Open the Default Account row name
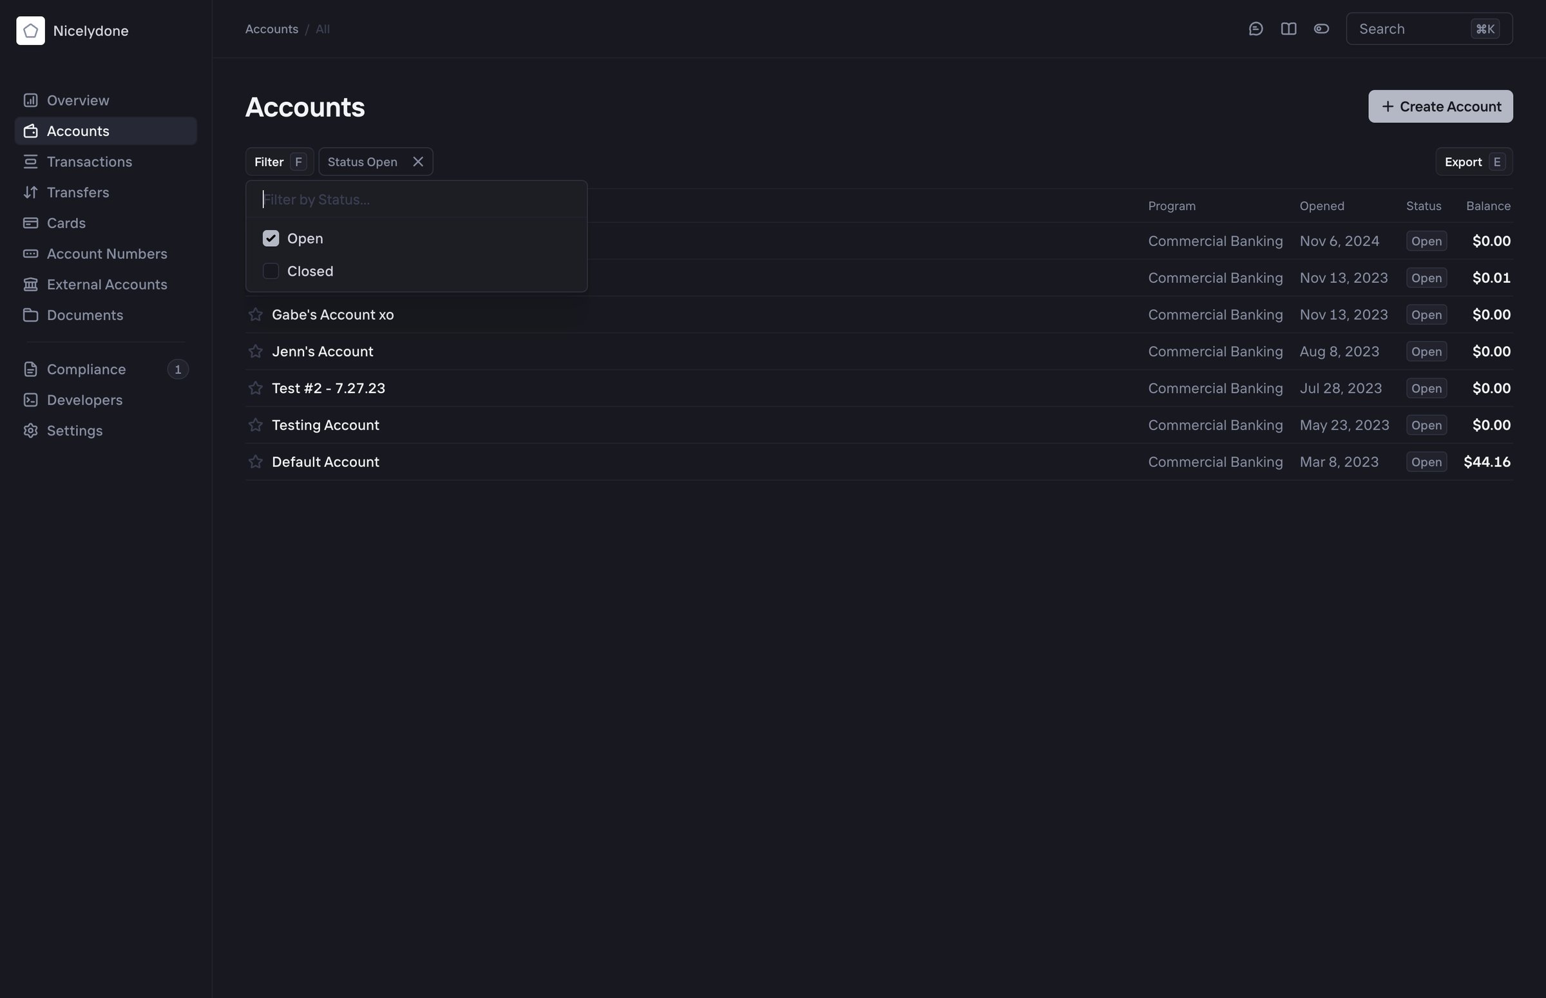This screenshot has height=998, width=1546. (325, 462)
